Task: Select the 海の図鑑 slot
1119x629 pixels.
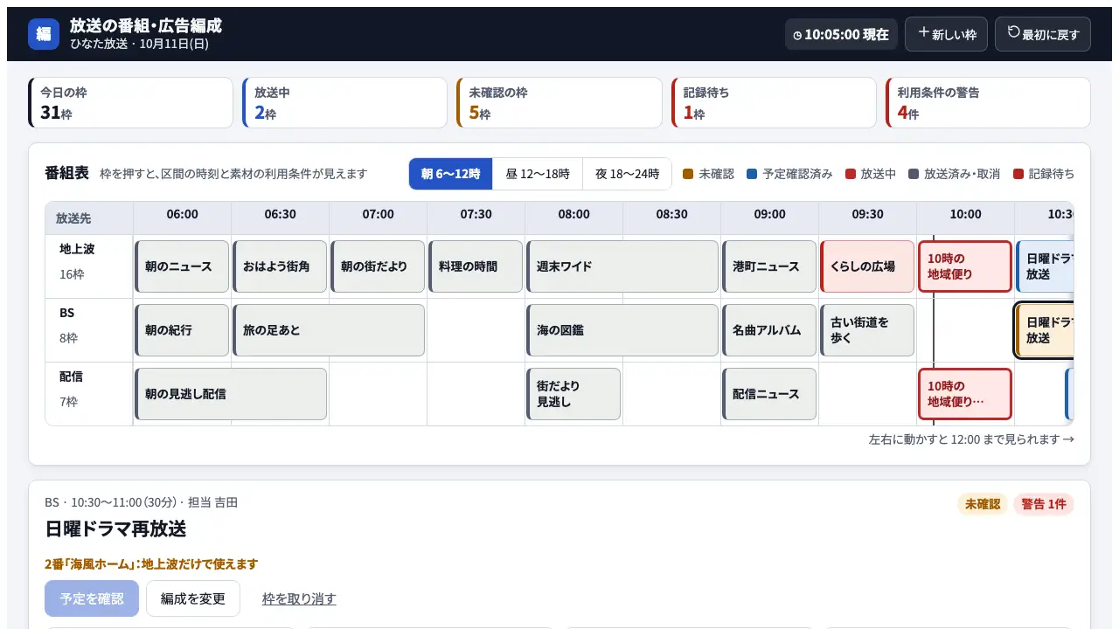Action: [622, 330]
